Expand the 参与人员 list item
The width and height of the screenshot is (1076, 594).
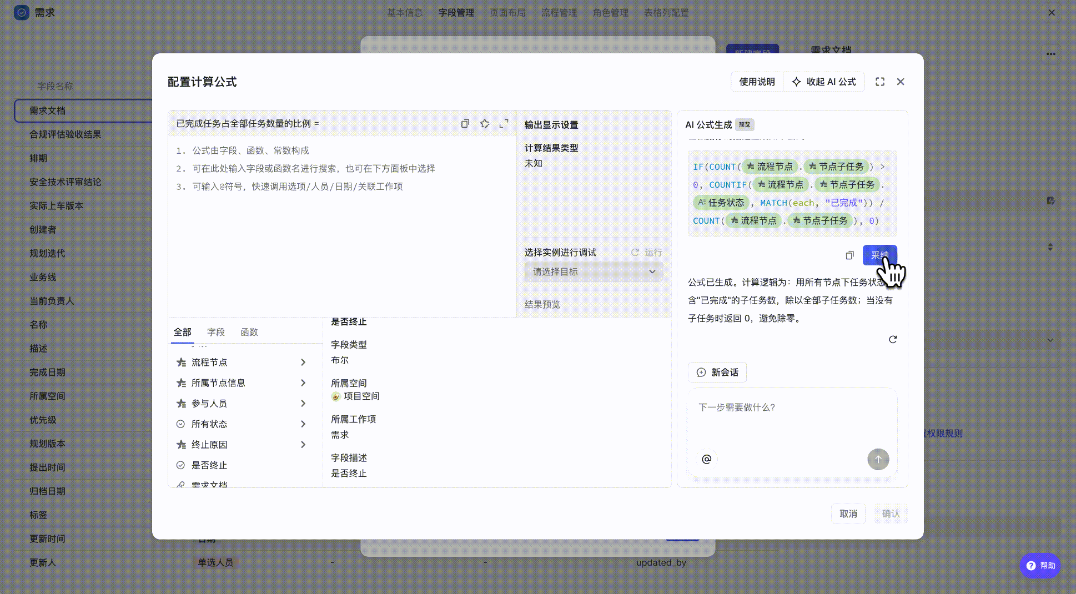(303, 404)
